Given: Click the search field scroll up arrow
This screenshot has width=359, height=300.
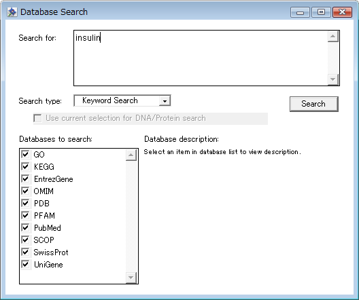Looking at the screenshot, I should [x=333, y=37].
